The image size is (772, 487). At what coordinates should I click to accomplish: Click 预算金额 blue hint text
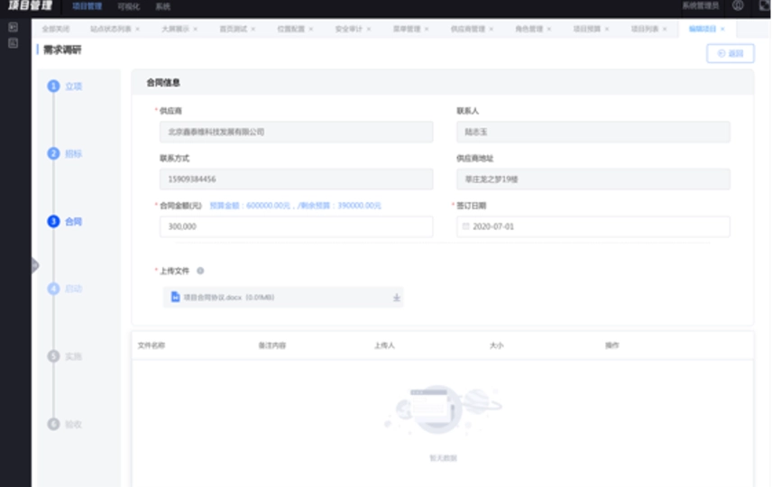click(x=296, y=206)
